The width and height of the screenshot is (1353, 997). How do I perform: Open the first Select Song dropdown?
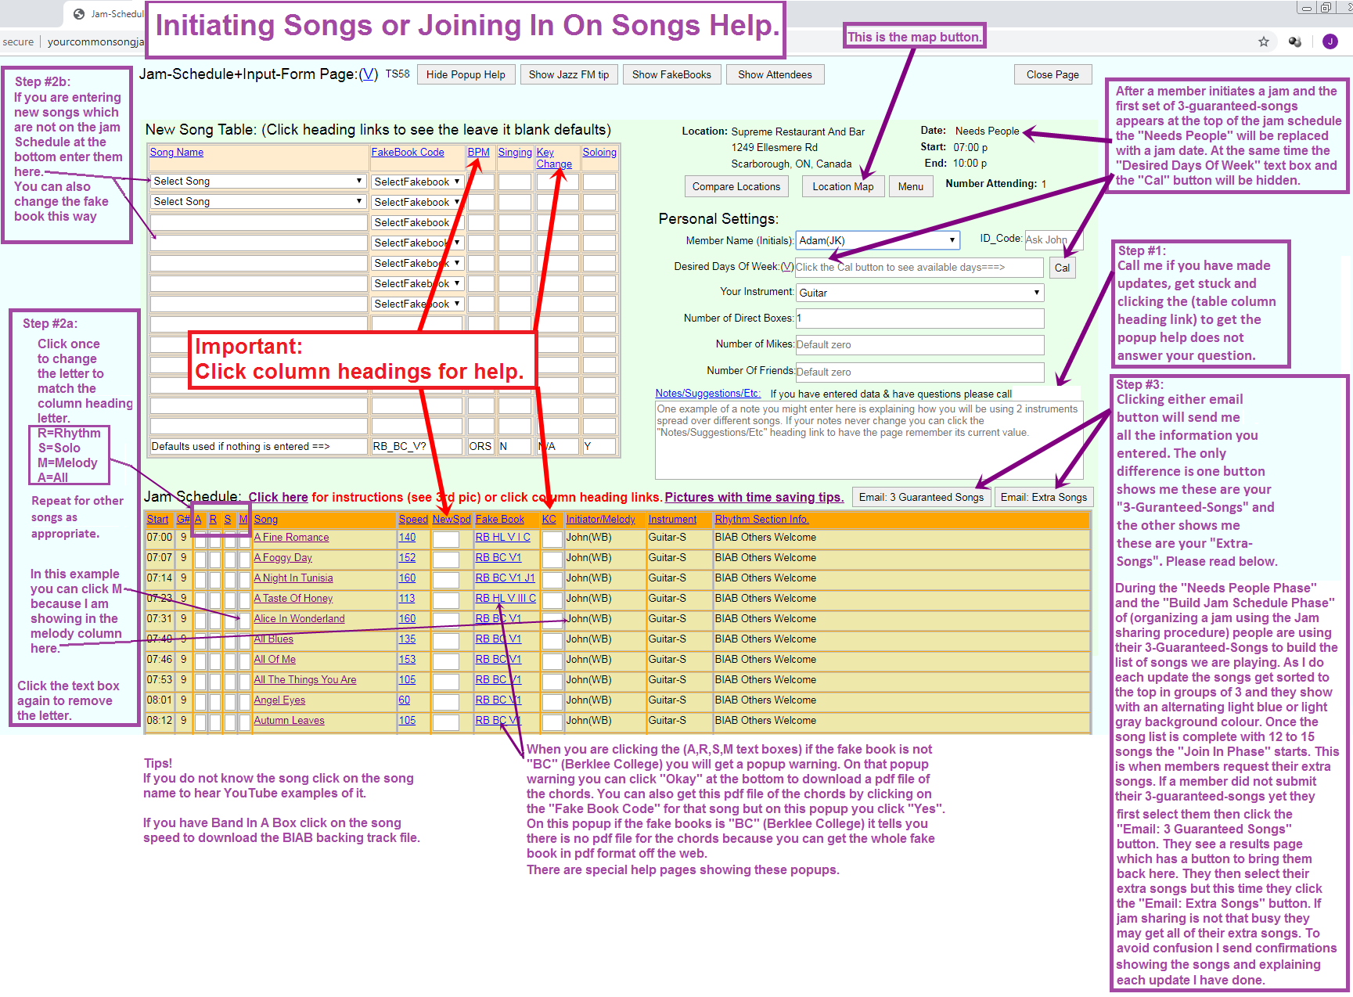pos(258,181)
